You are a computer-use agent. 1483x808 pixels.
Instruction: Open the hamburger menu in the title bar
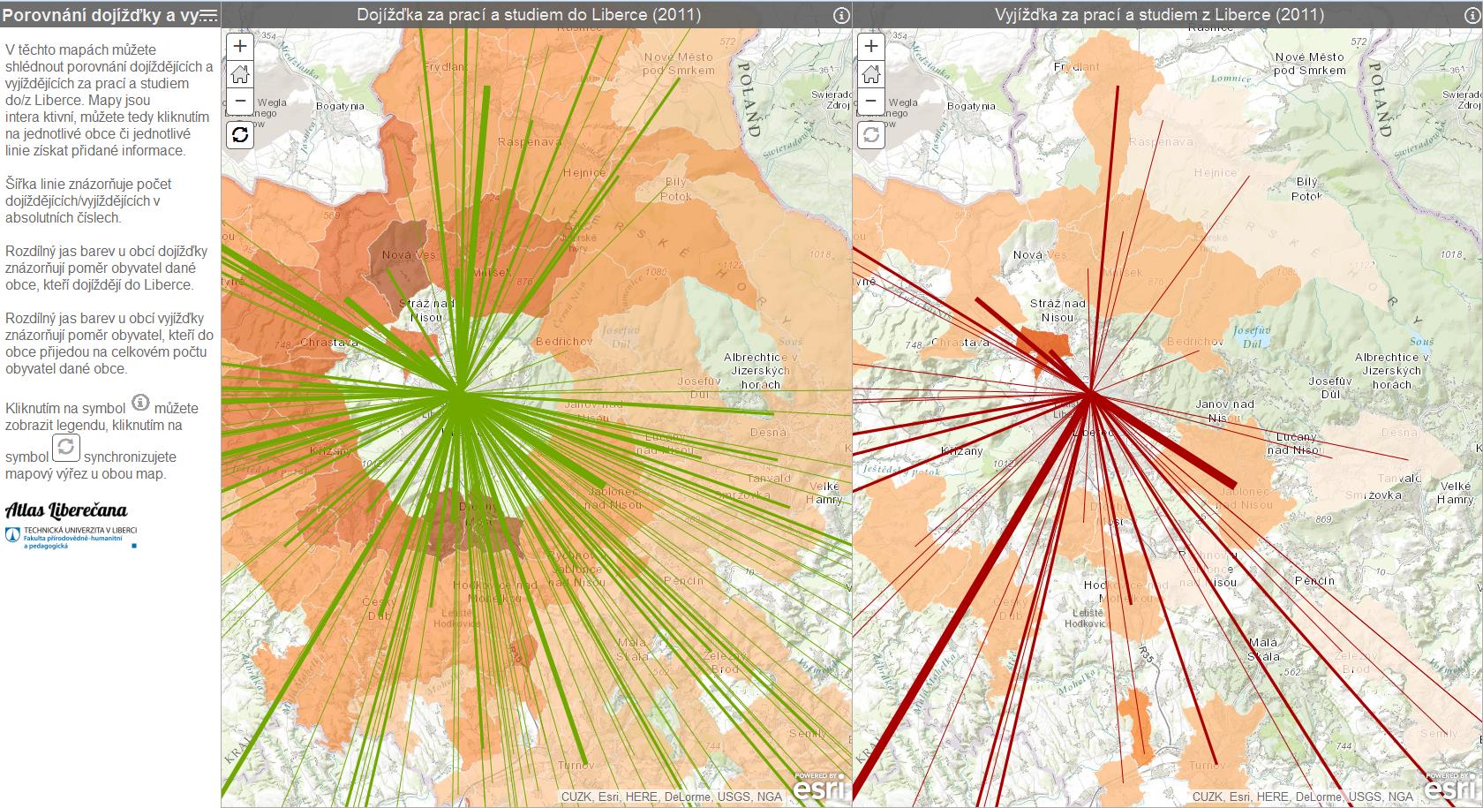208,14
